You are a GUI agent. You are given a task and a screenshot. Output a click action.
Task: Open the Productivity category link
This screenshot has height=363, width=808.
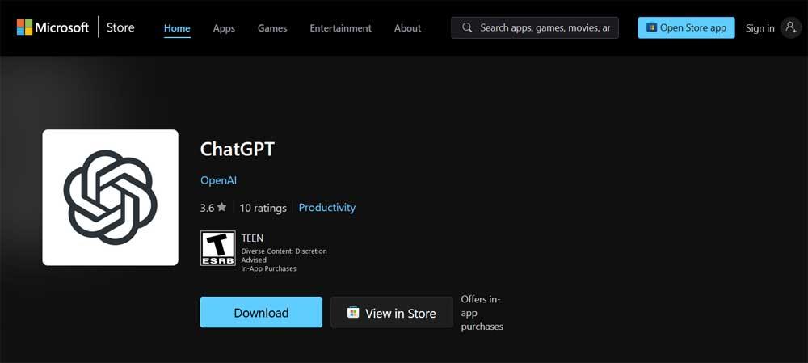coord(327,207)
